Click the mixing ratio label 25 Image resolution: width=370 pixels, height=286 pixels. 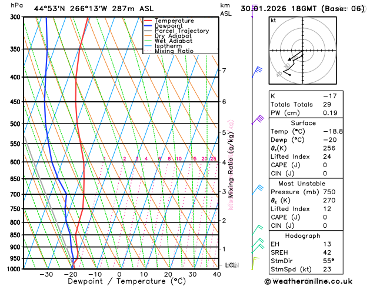214,158
